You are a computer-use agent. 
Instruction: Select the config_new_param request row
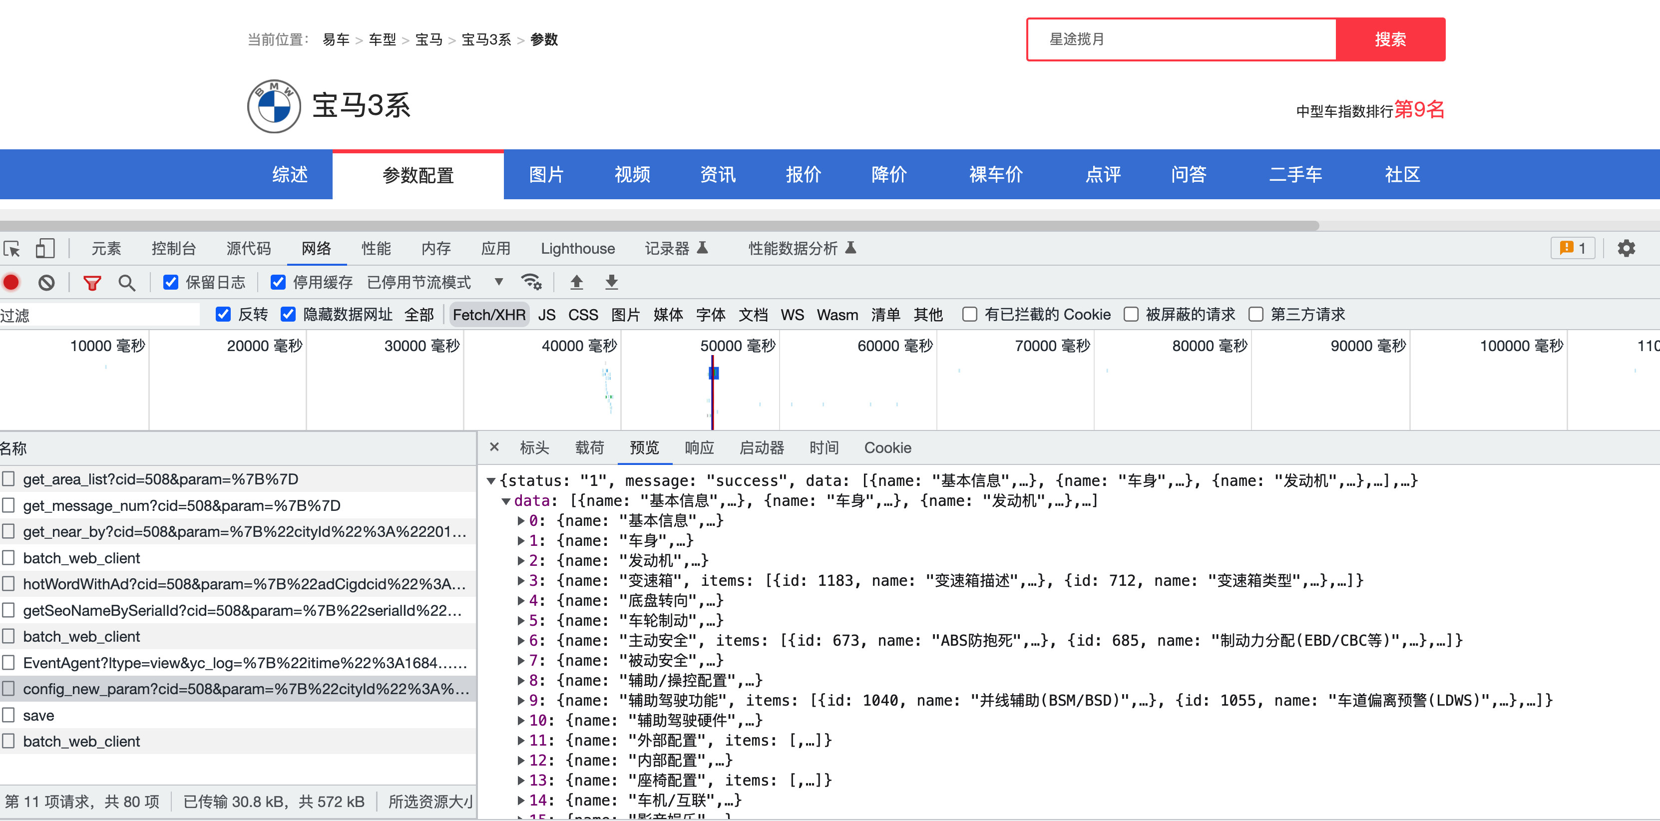pos(238,688)
